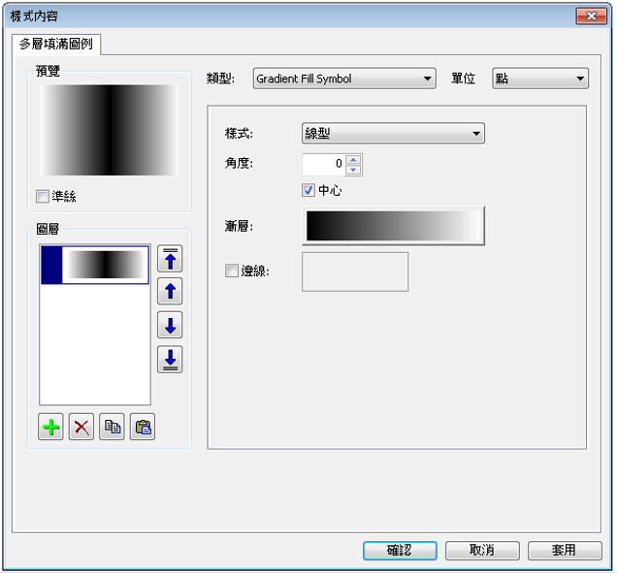617x573 pixels.
Task: Increase 角度 value with up arrow
Action: [x=353, y=160]
